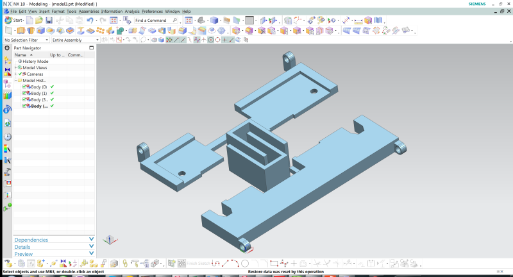Click the New file icon
Image resolution: width=513 pixels, height=277 pixels.
tap(29, 21)
